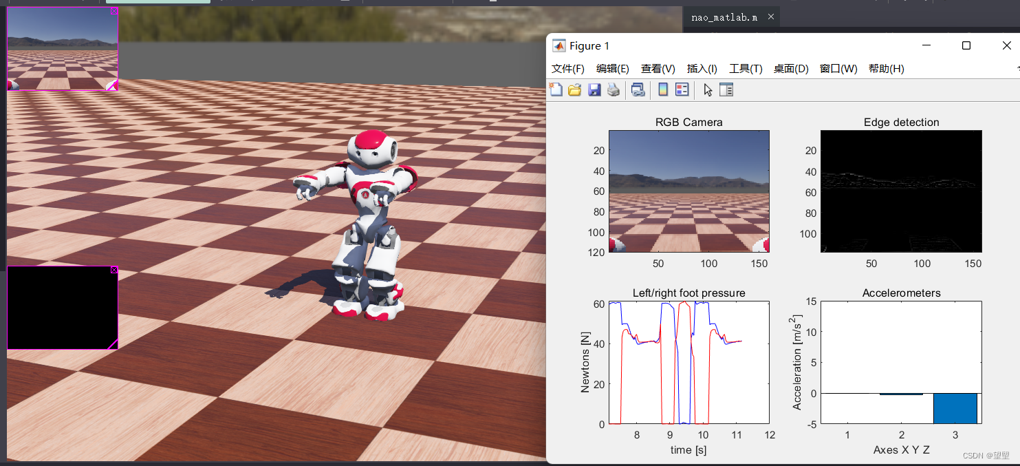The image size is (1020, 466).
Task: Click the RGB Camera subplot image
Action: [x=688, y=190]
